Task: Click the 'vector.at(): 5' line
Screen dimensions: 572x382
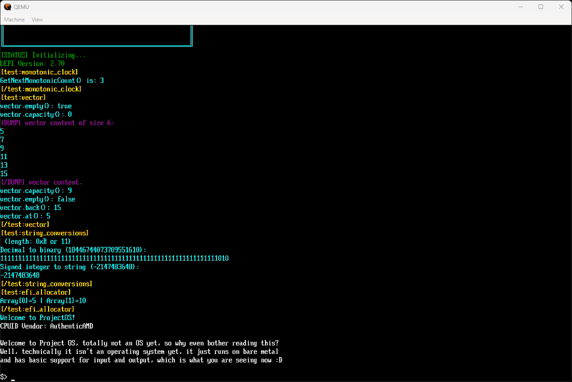Action: coord(25,216)
